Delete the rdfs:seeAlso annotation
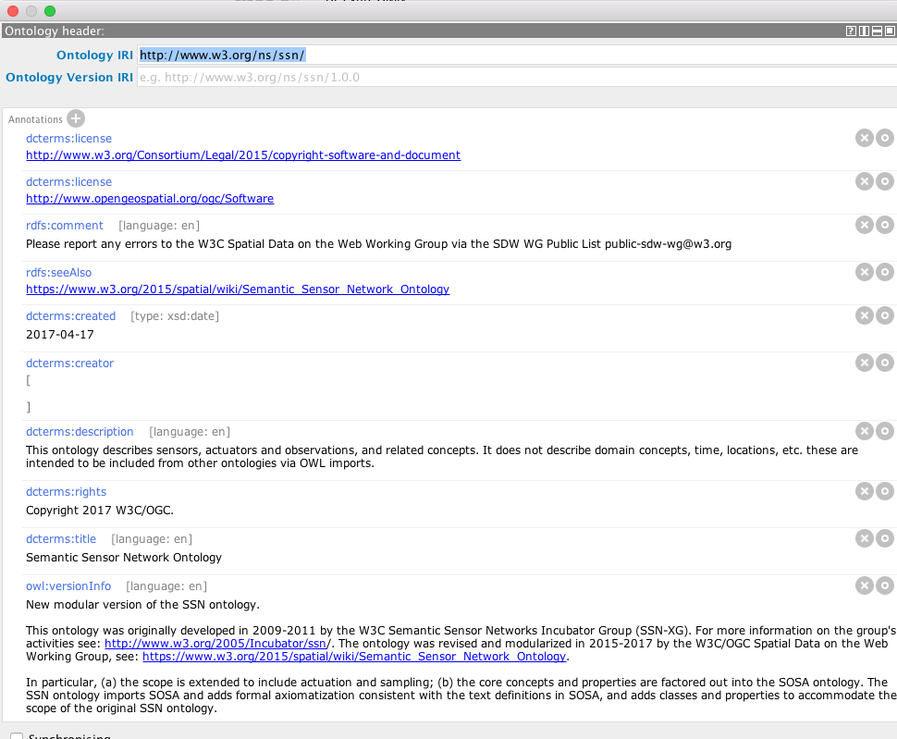The height and width of the screenshot is (739, 897). click(x=865, y=272)
